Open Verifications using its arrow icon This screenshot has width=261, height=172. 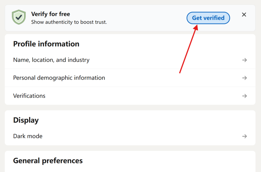244,96
